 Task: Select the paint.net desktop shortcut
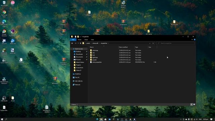(x=13, y=51)
